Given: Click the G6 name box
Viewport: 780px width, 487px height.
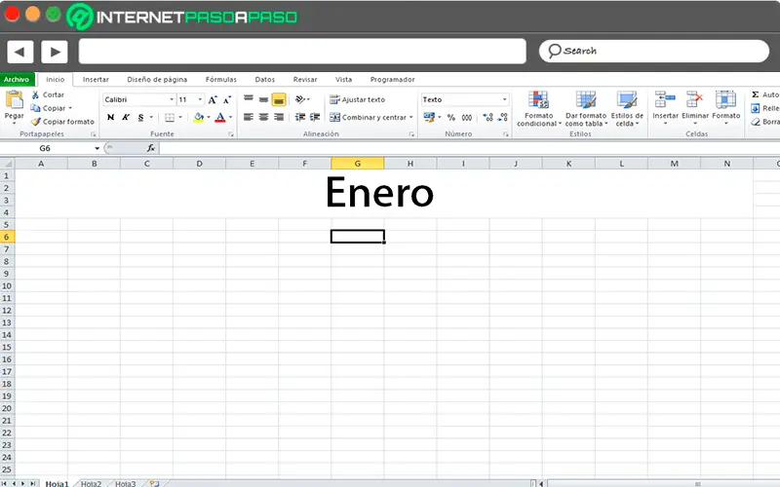Looking at the screenshot, I should pyautogui.click(x=45, y=148).
